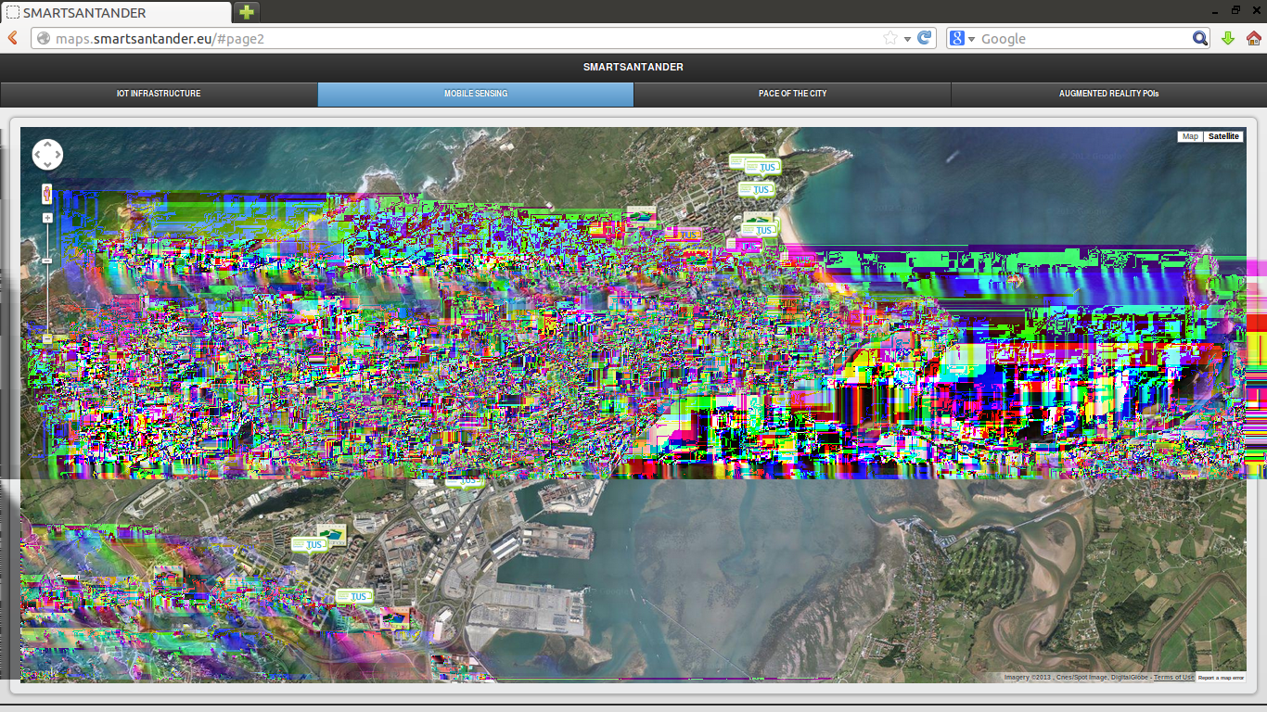Open a new browser tab with plus button
Screen dimensions: 1267x712
(x=246, y=12)
